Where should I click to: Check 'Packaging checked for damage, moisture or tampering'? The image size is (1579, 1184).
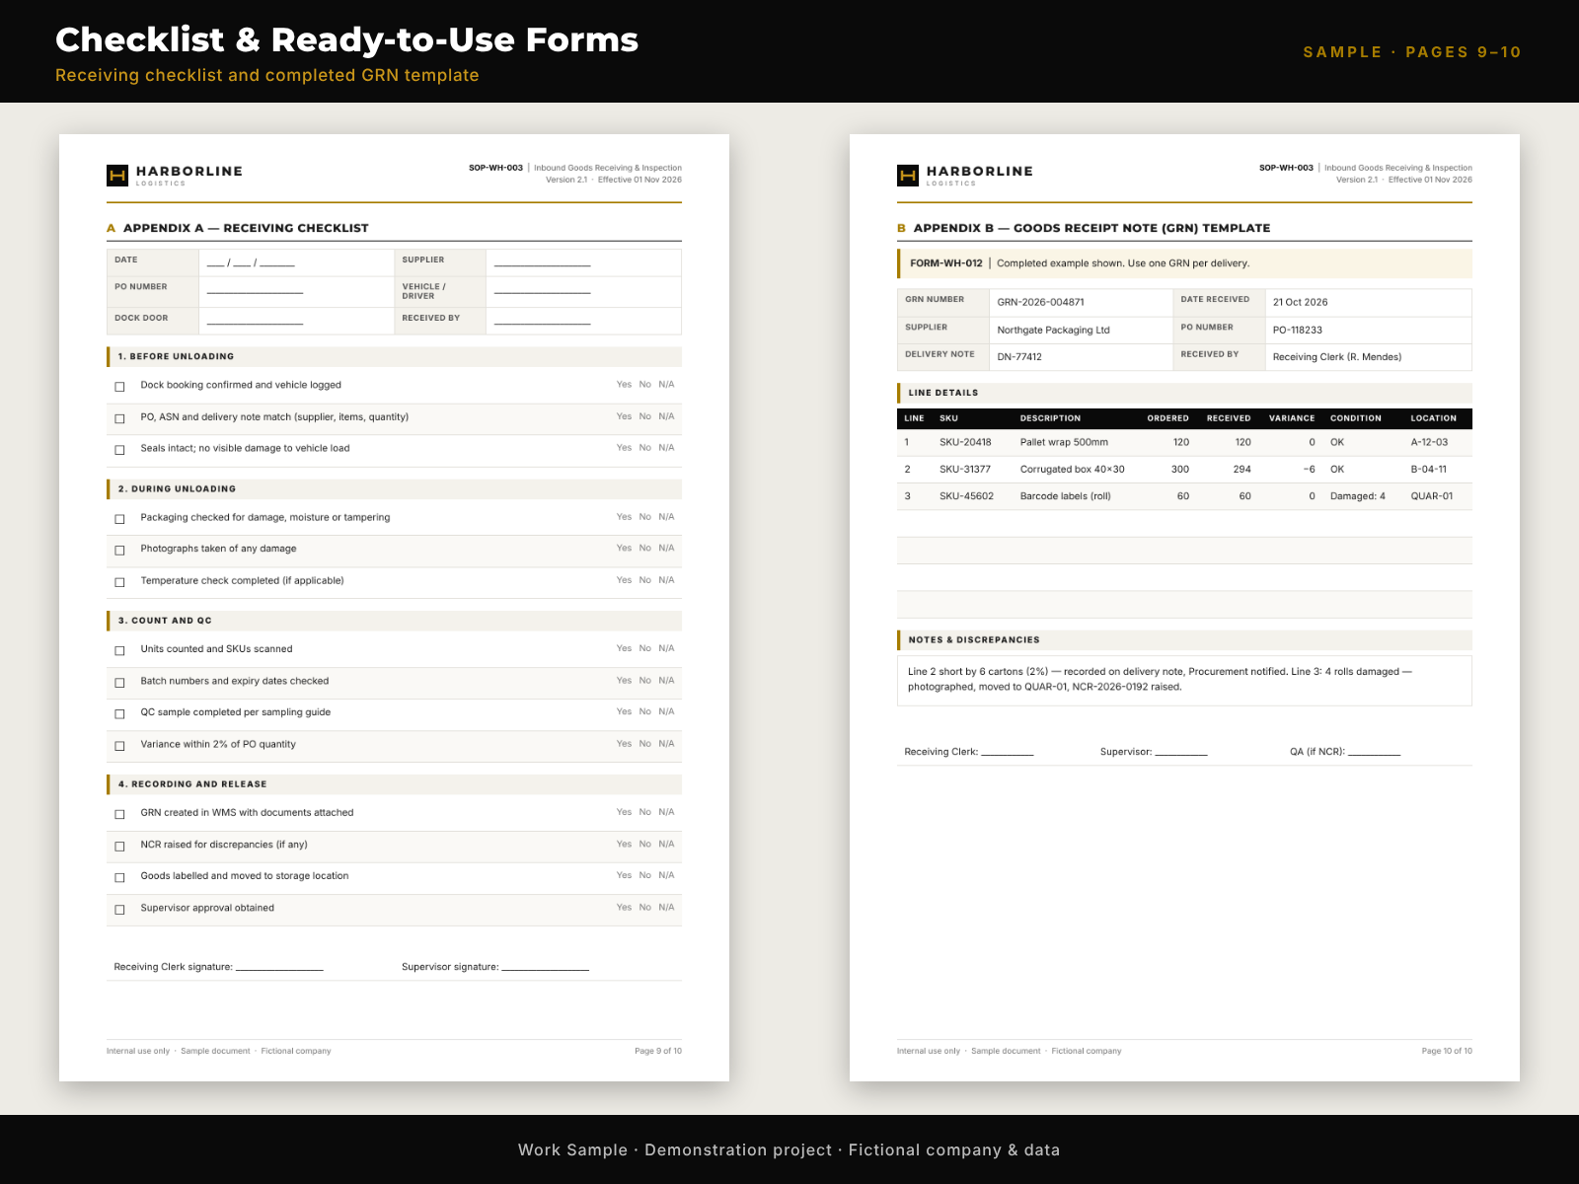click(119, 519)
